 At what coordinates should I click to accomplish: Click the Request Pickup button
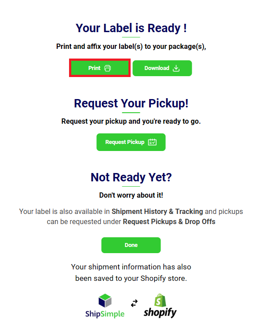click(131, 142)
